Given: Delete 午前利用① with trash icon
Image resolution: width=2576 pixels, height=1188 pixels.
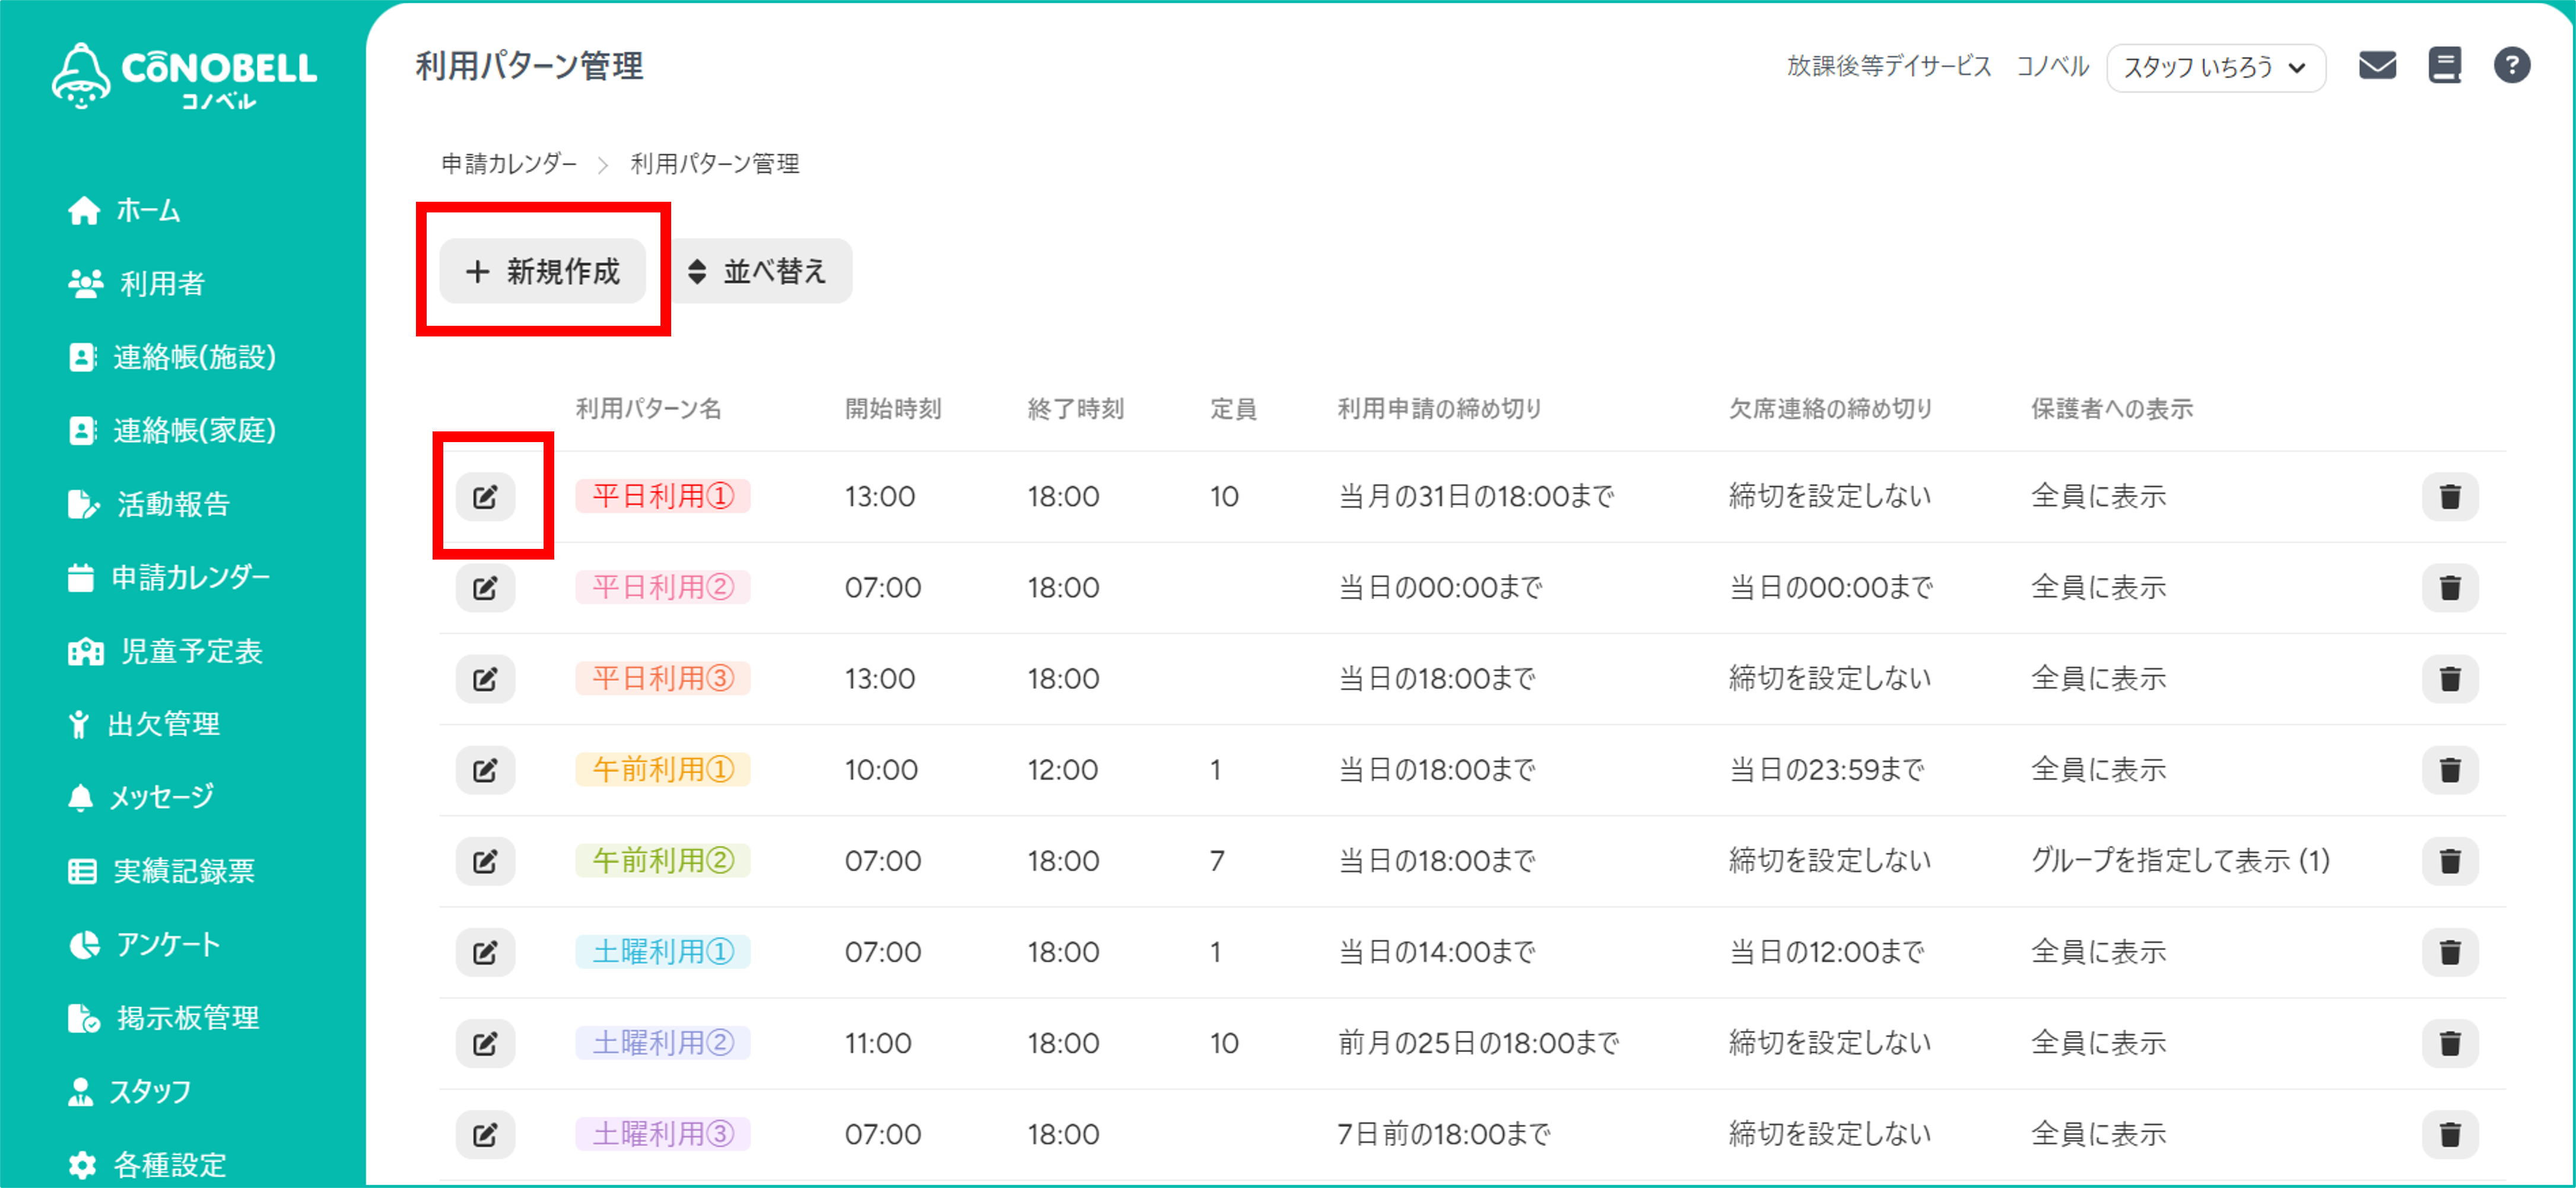Looking at the screenshot, I should point(2450,770).
